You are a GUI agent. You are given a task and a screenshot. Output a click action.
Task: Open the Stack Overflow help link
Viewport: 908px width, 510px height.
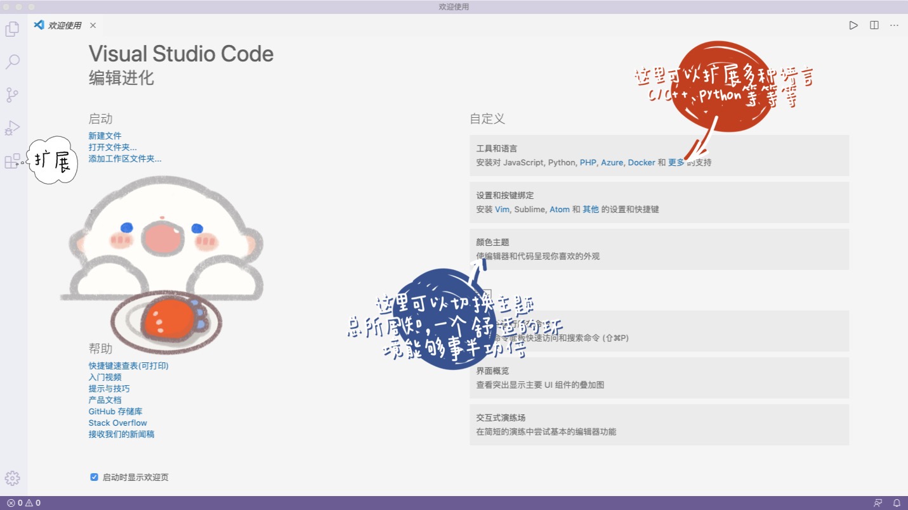[x=118, y=423]
